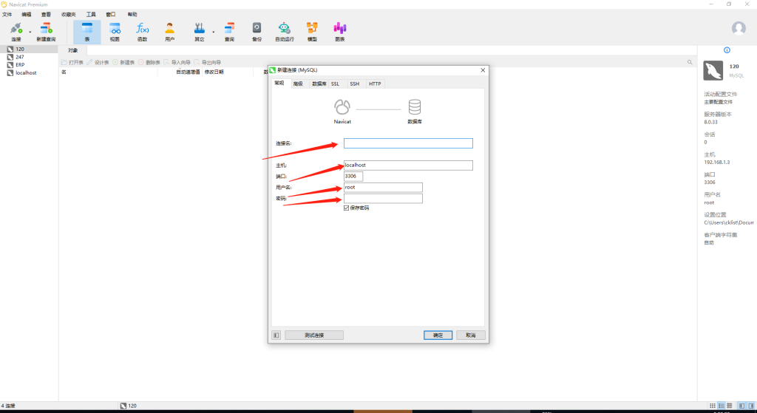Open the 工具 (Tools) menu
Screen dimensions: 757x413
click(x=91, y=15)
